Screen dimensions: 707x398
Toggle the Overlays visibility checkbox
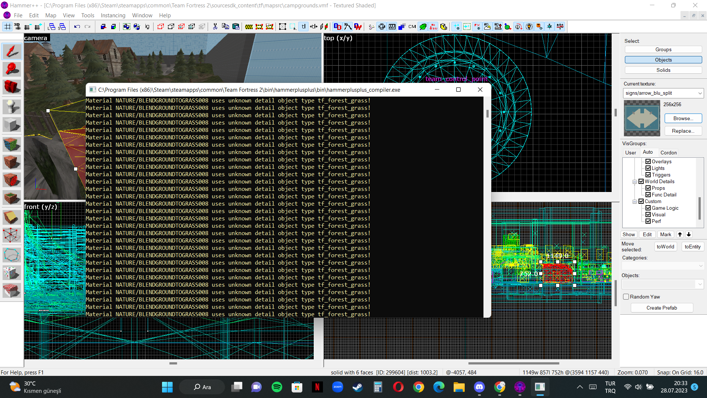648,161
